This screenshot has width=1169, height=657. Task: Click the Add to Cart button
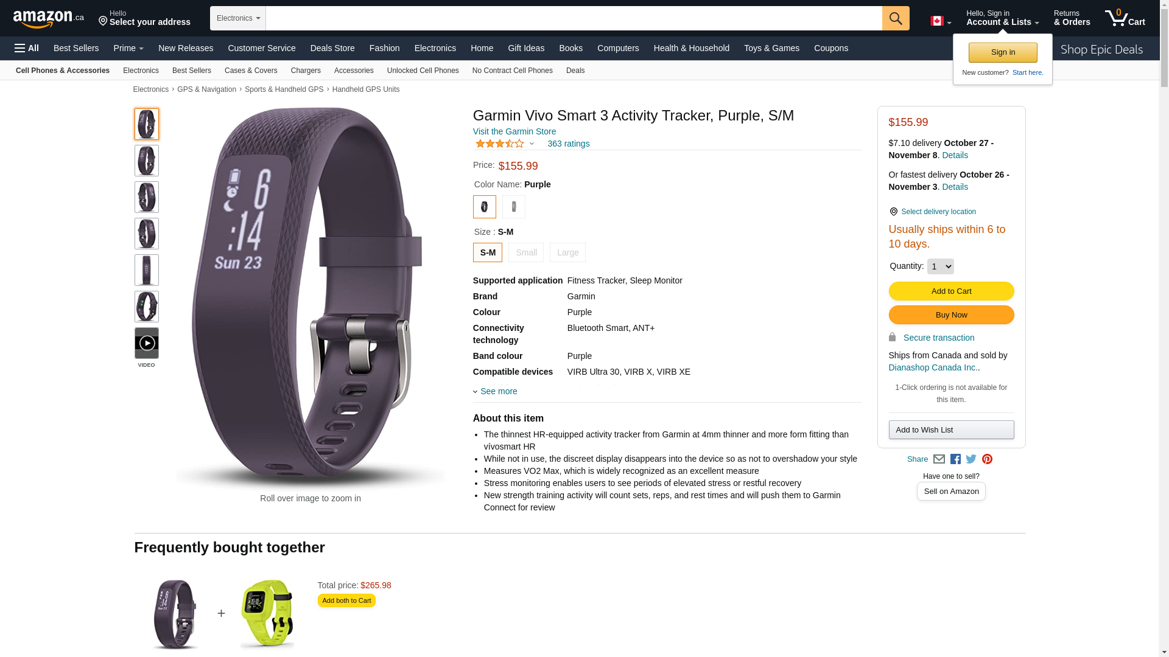[951, 291]
